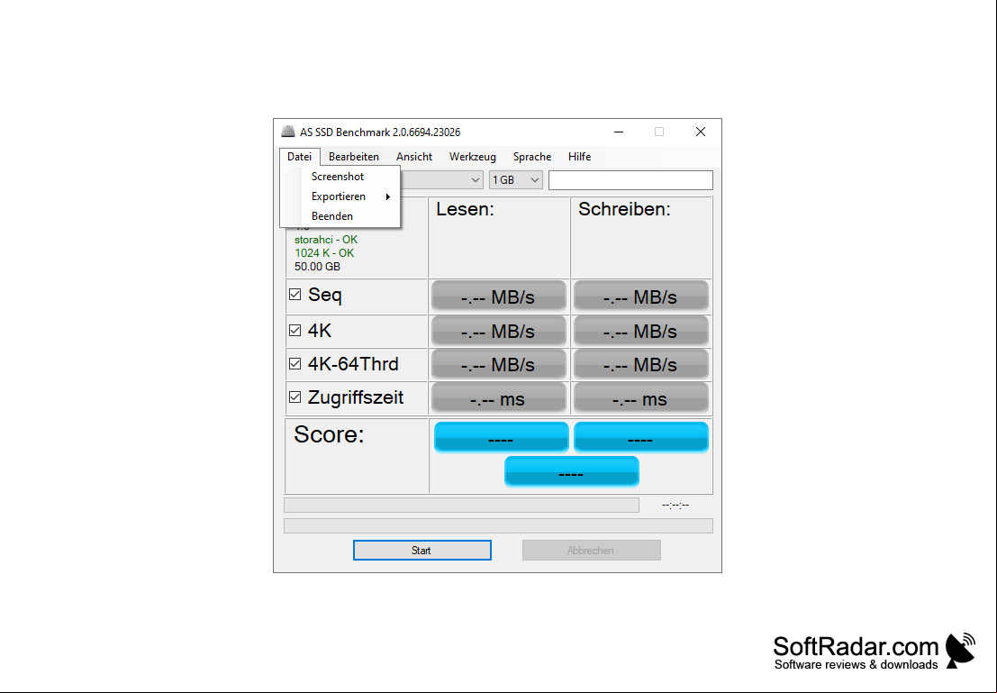This screenshot has height=693, width=997.
Task: Choose Screenshot from the Datei menu
Action: [x=340, y=177]
